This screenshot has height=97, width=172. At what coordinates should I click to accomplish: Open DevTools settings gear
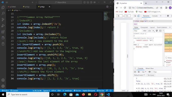point(168,16)
